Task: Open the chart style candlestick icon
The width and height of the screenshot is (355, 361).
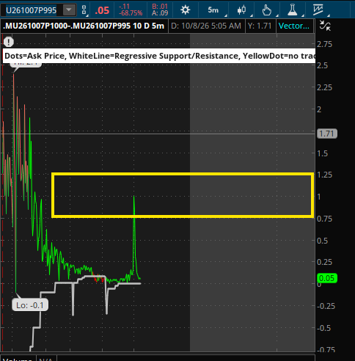Action: tap(241, 10)
